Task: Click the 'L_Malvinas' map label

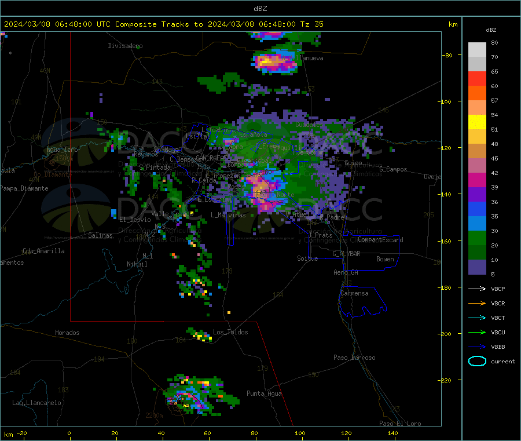Action: point(228,215)
